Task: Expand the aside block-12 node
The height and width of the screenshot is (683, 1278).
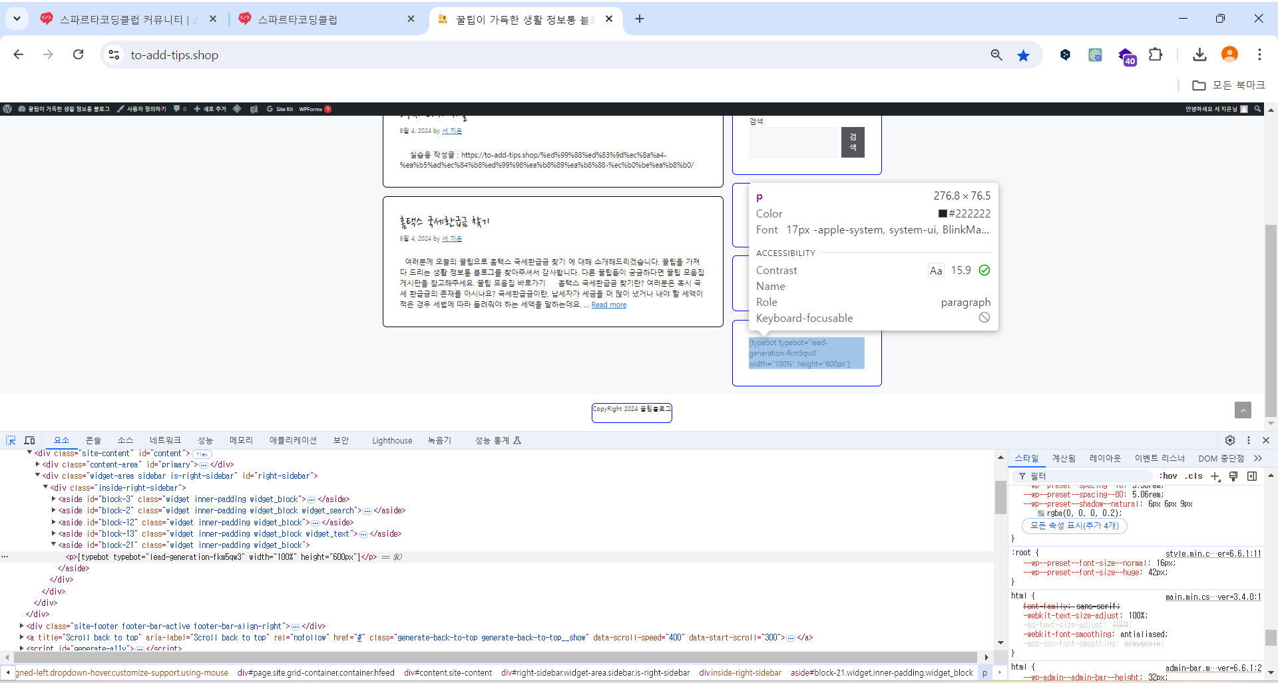Action: (x=54, y=522)
